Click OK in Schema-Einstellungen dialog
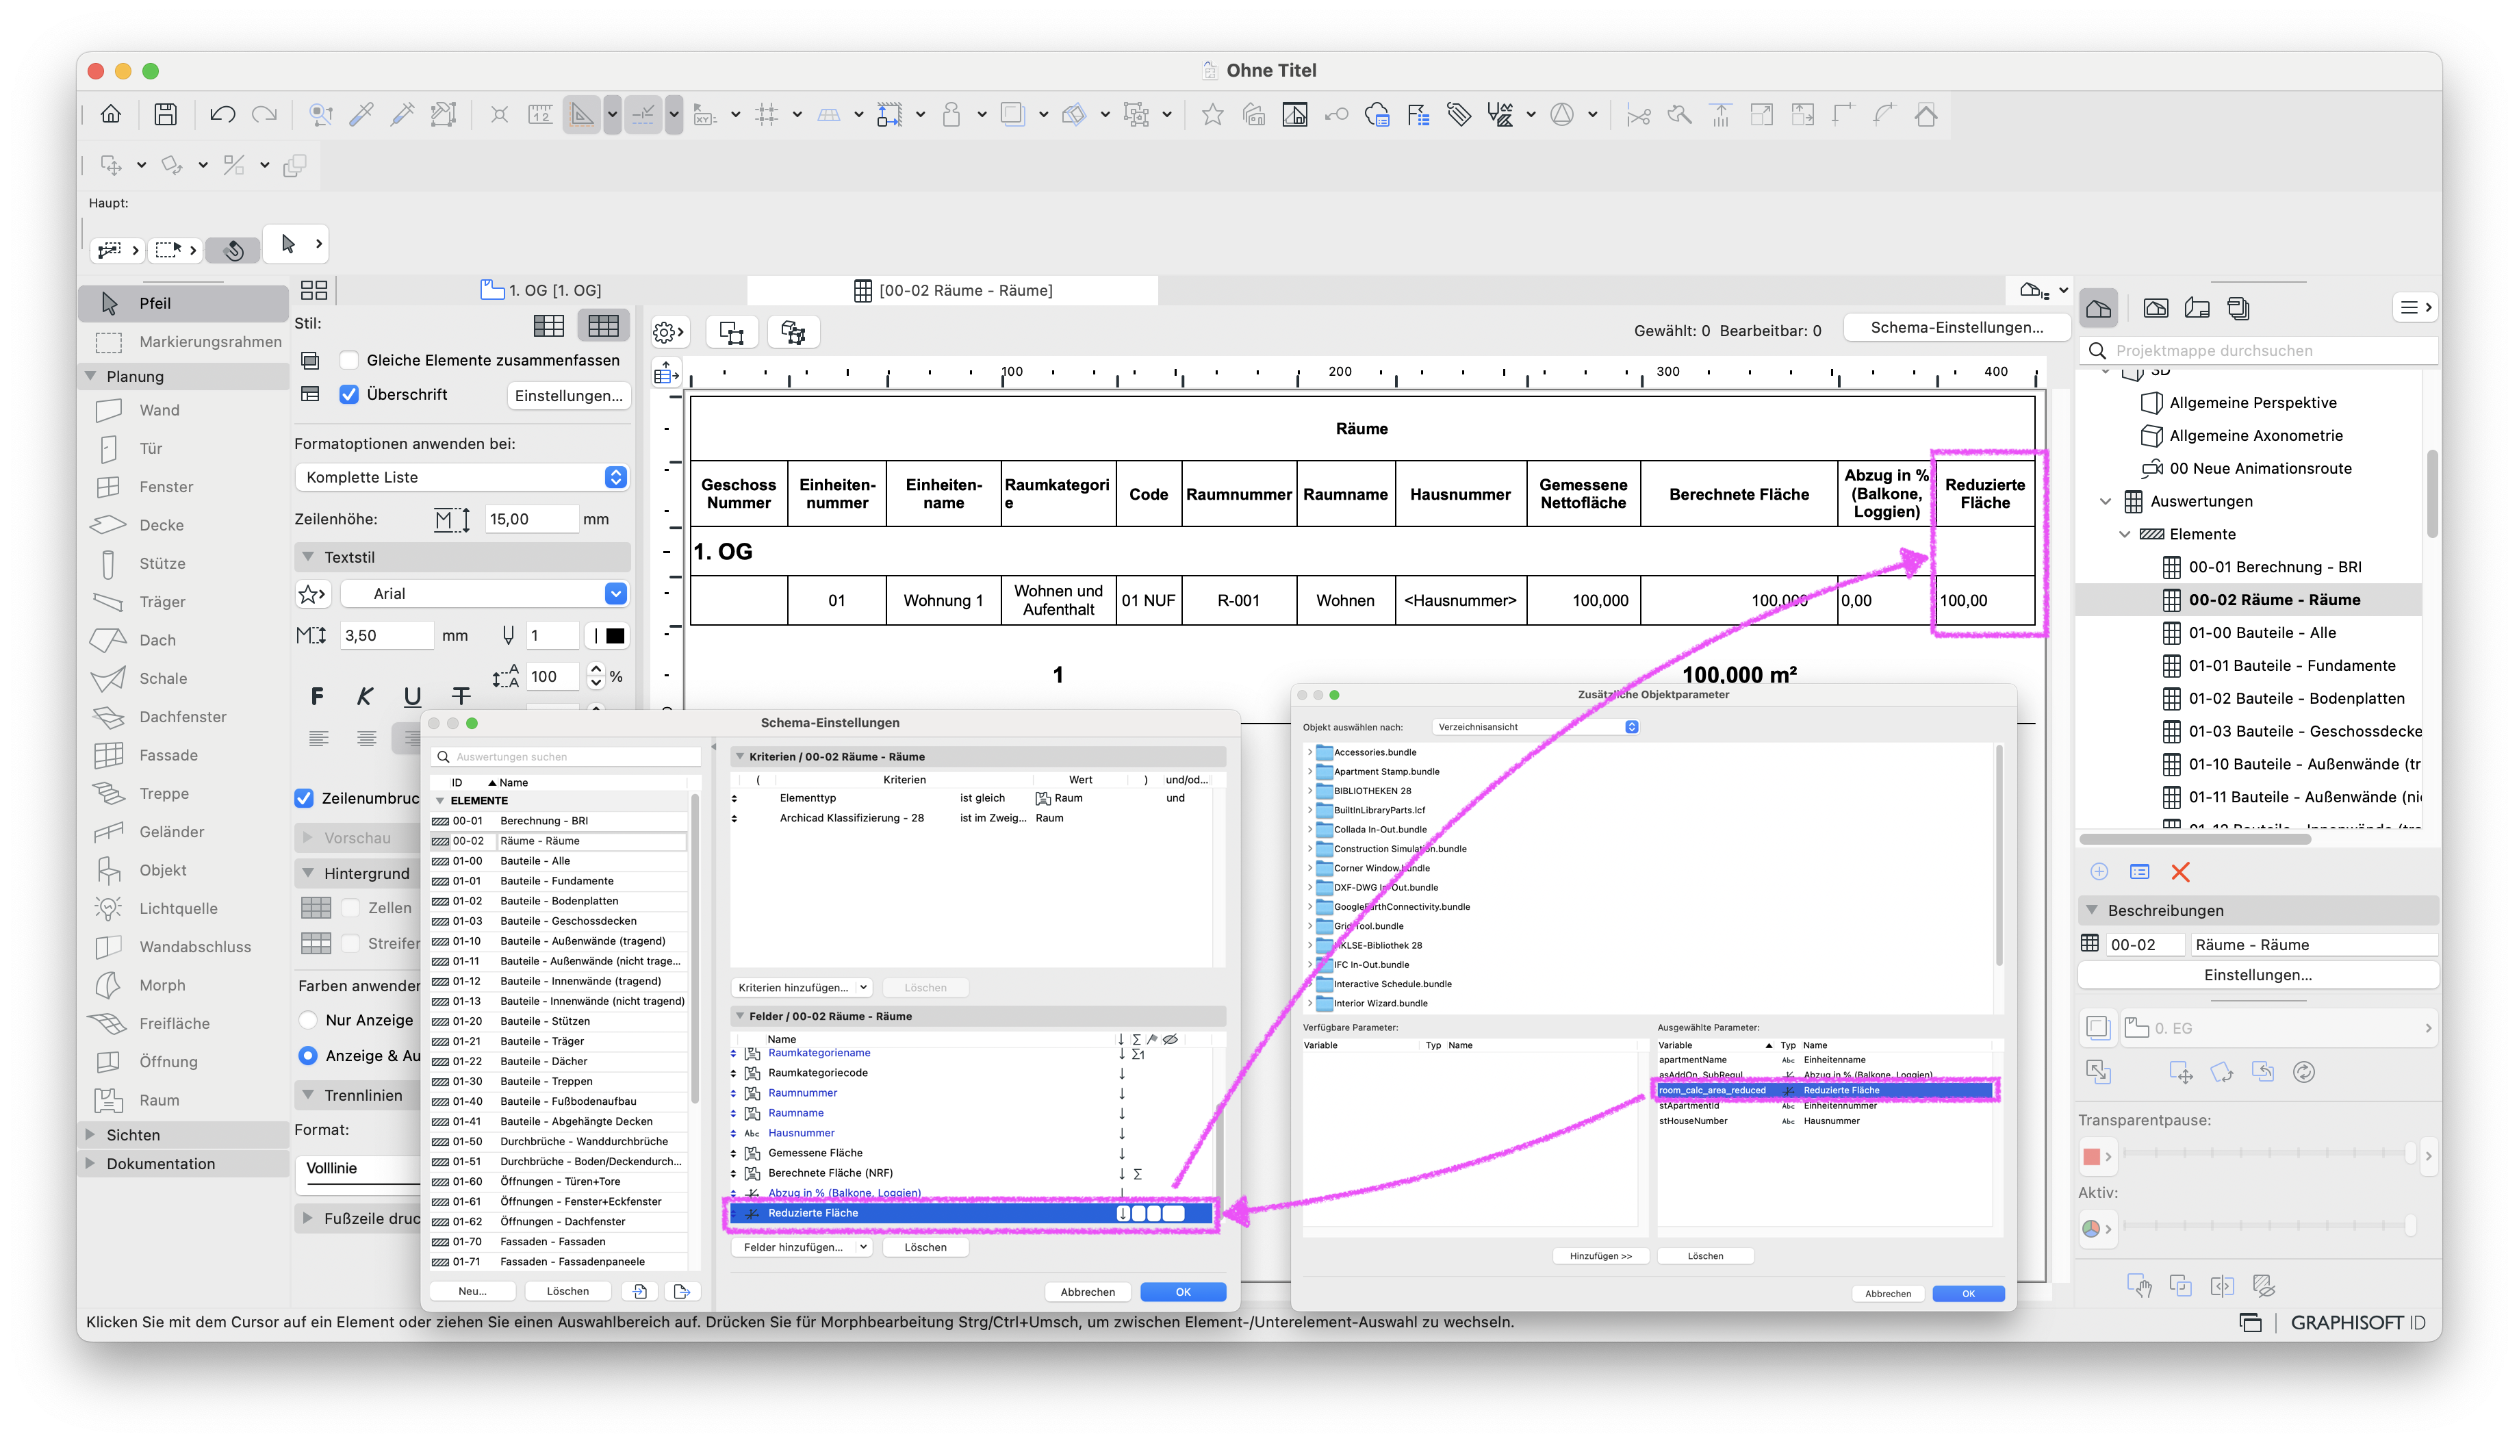Viewport: 2519px width, 1443px height. pyautogui.click(x=1182, y=1292)
